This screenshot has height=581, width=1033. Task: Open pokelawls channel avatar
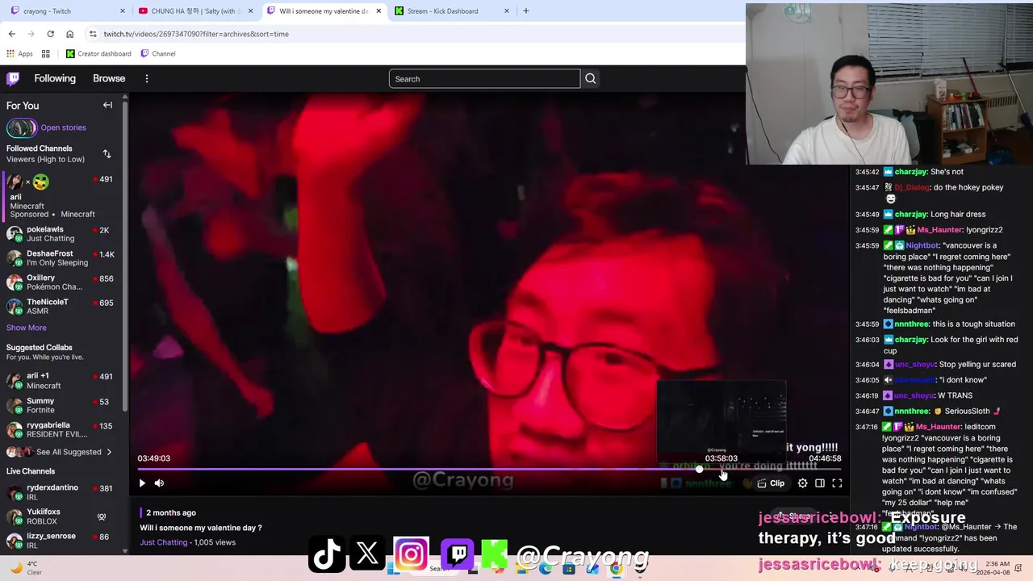point(14,234)
